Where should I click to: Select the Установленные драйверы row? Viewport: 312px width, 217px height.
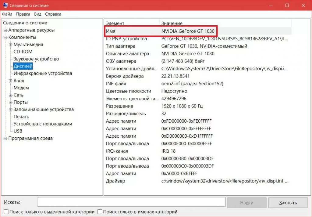[x=198, y=69]
